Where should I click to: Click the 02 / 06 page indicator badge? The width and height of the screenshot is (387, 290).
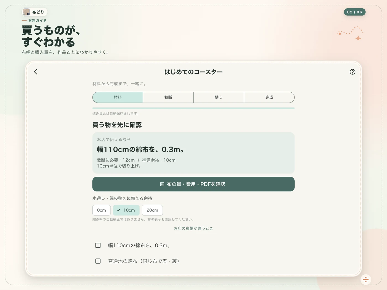(x=355, y=12)
